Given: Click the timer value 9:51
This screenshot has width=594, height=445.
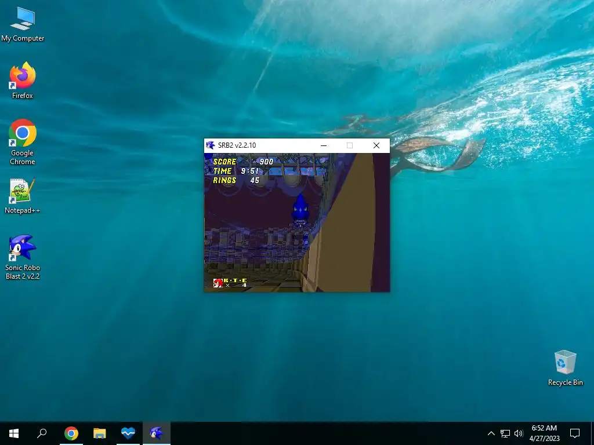Looking at the screenshot, I should (x=250, y=171).
